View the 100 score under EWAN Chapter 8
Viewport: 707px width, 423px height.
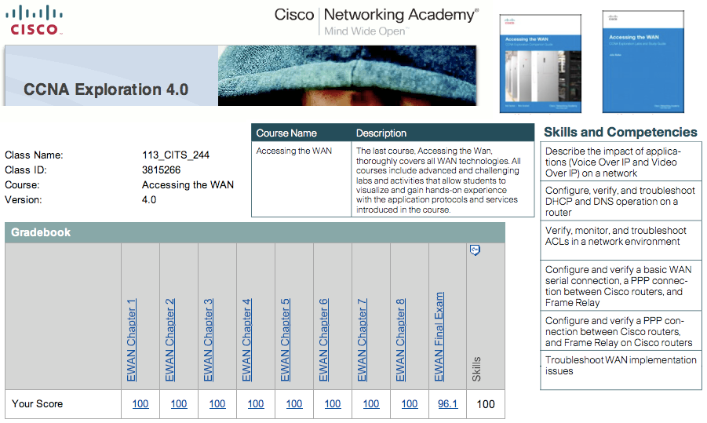pyautogui.click(x=410, y=404)
